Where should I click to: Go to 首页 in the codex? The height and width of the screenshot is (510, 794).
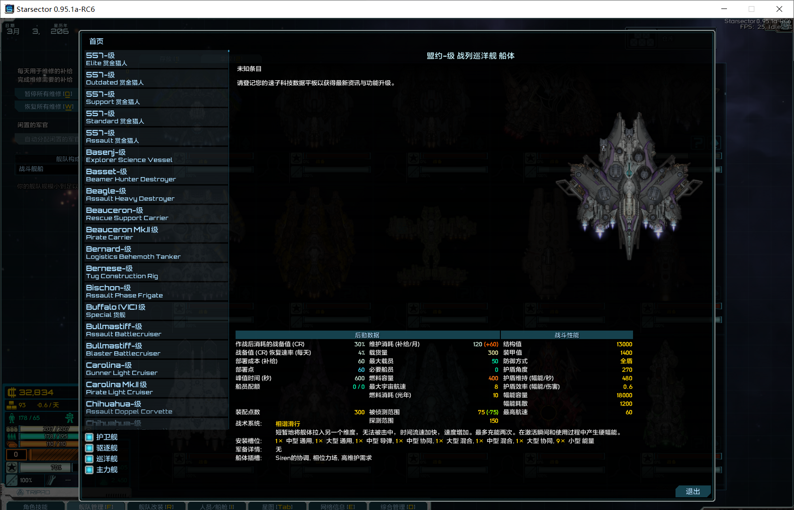click(x=96, y=42)
